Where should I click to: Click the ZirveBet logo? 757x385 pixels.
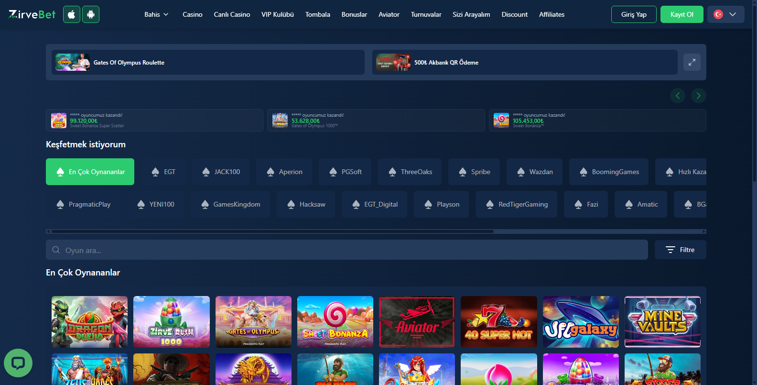tap(32, 14)
